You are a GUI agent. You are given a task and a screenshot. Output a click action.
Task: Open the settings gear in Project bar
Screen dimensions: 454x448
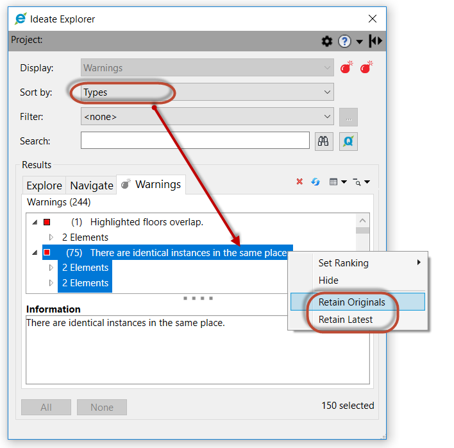(x=327, y=41)
